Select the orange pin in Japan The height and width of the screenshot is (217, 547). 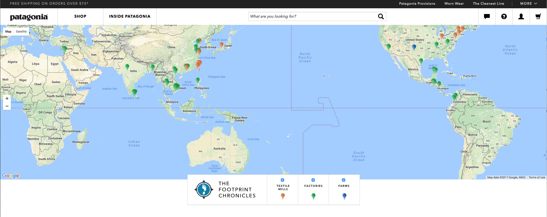221,45
